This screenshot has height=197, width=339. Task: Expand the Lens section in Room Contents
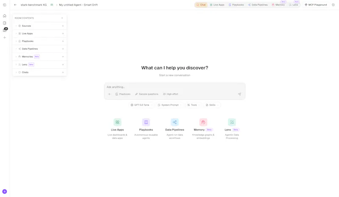tap(16, 65)
